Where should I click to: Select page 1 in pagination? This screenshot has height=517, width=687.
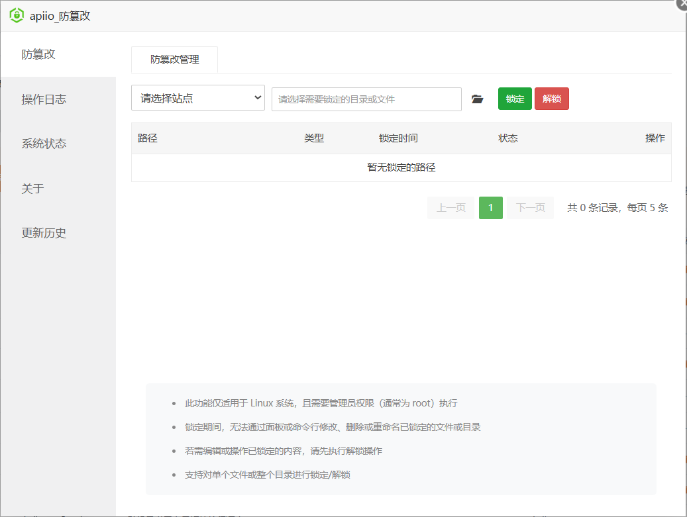coord(490,207)
